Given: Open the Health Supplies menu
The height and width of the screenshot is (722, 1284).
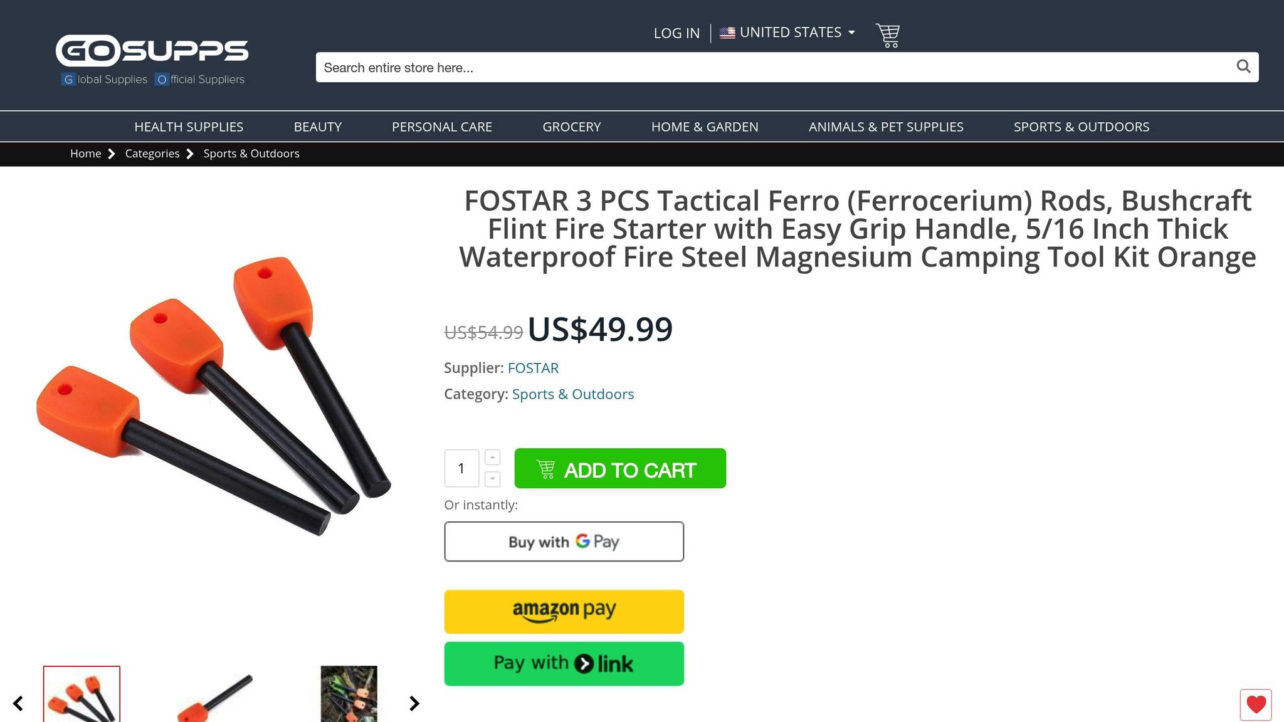Looking at the screenshot, I should [188, 126].
